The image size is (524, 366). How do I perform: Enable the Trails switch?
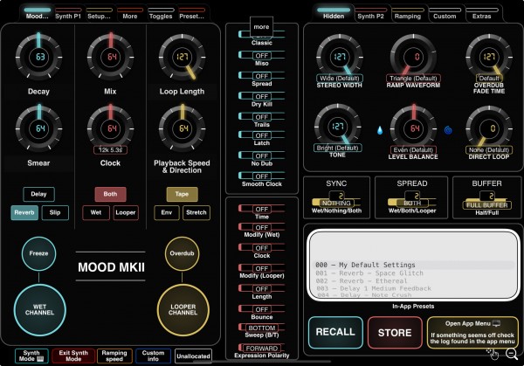(262, 117)
